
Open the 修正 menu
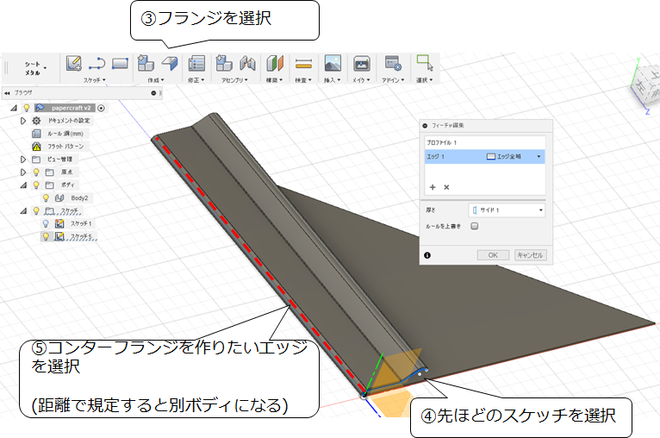(196, 80)
